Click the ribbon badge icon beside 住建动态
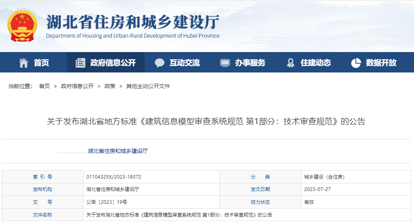Screen dimensions: 414x223 290,63
